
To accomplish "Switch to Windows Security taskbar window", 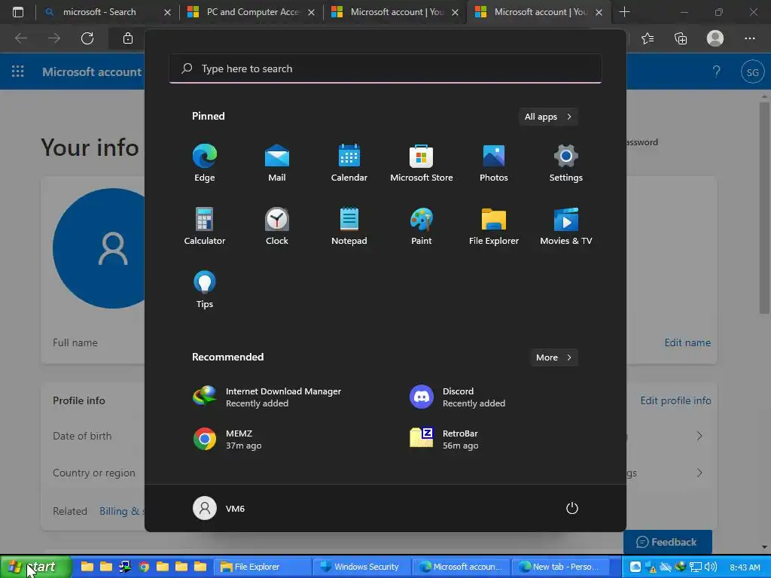I will 361,567.
